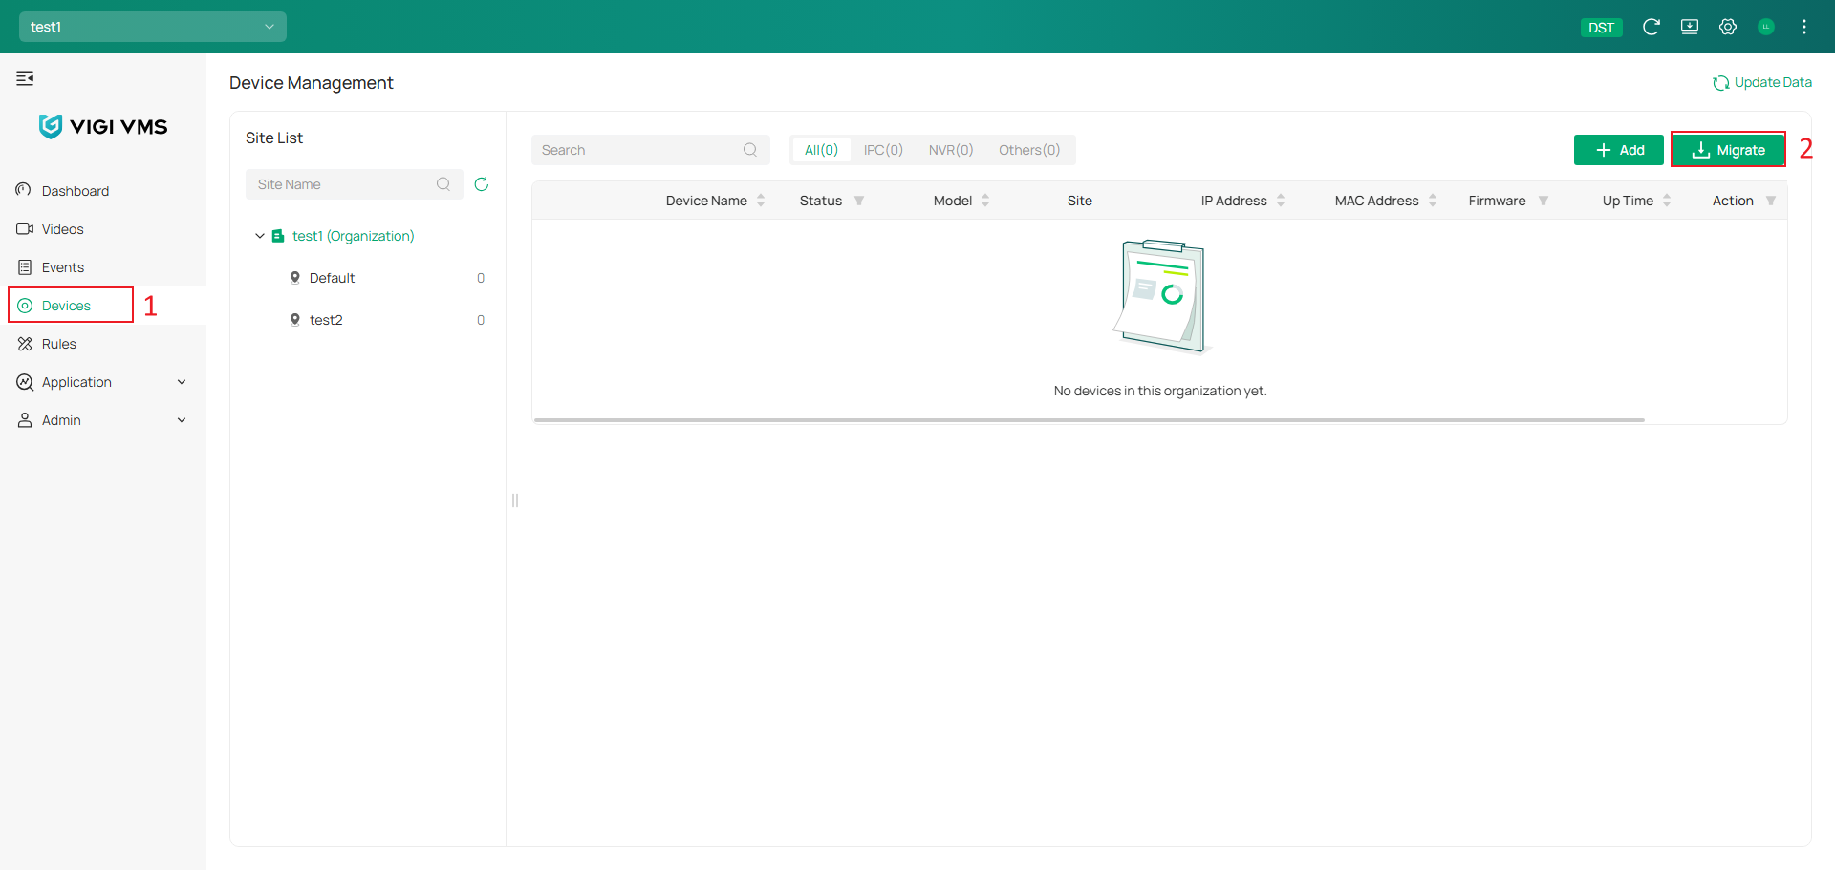Click the DST badge in header
The image size is (1835, 870).
(x=1601, y=28)
